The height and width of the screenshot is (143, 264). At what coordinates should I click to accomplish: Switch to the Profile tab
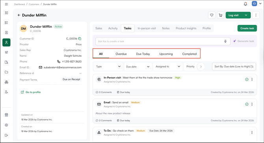click(206, 28)
